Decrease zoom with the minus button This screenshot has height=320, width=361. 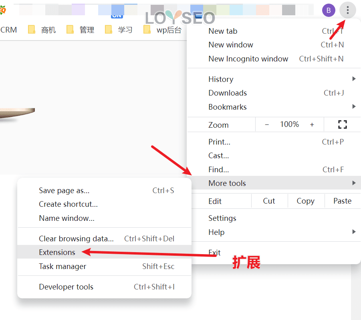click(267, 124)
